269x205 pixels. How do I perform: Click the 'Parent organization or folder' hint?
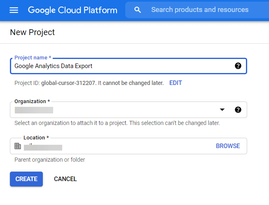[x=50, y=160]
